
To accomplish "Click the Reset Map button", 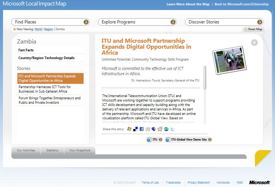I will (x=253, y=29).
